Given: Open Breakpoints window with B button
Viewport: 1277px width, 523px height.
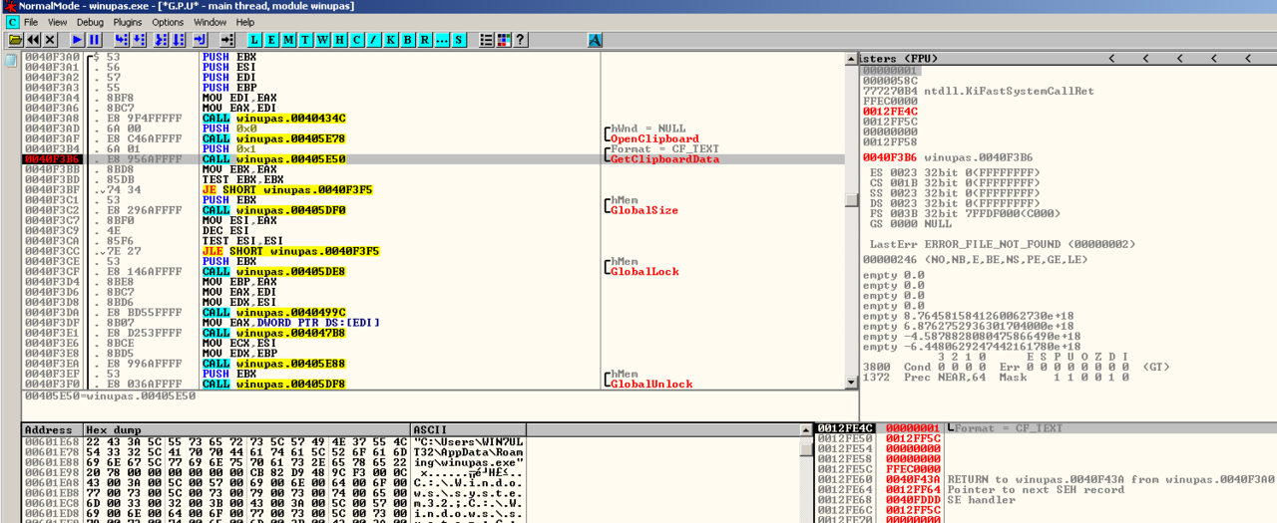Looking at the screenshot, I should (x=408, y=40).
